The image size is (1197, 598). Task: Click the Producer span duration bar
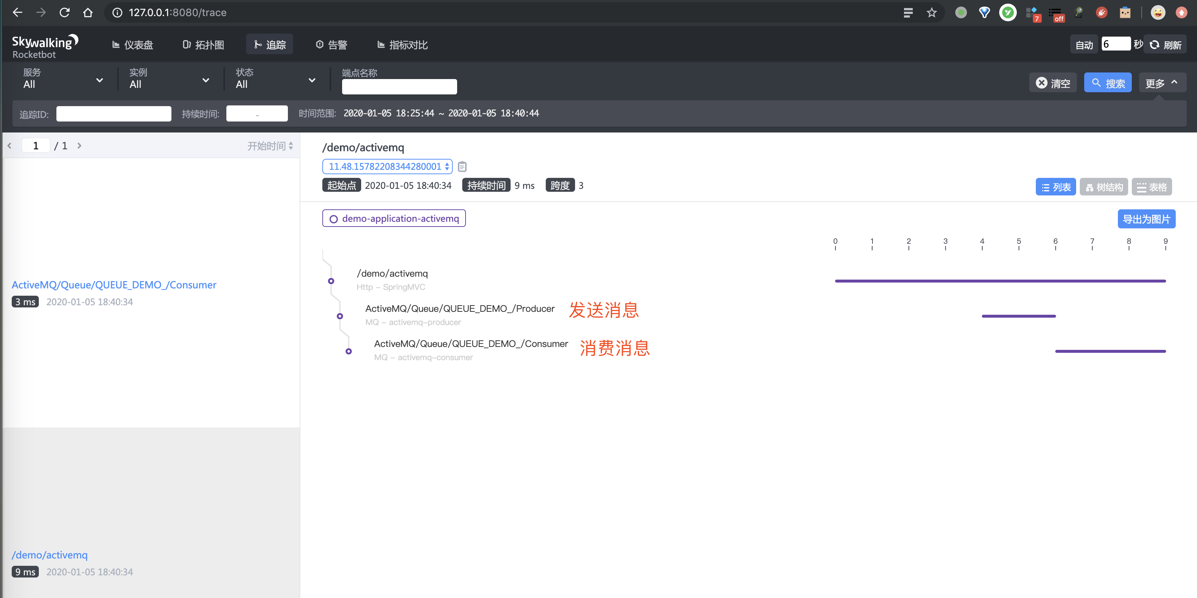point(1018,316)
